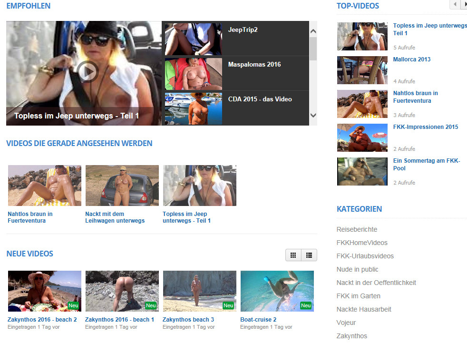Open the FKK-Urlaubsvideos category
Viewport: 467px width, 343px height.
(365, 256)
